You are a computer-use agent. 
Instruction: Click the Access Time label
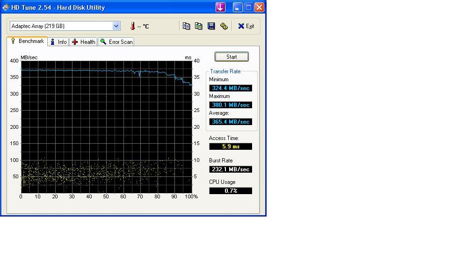224,138
